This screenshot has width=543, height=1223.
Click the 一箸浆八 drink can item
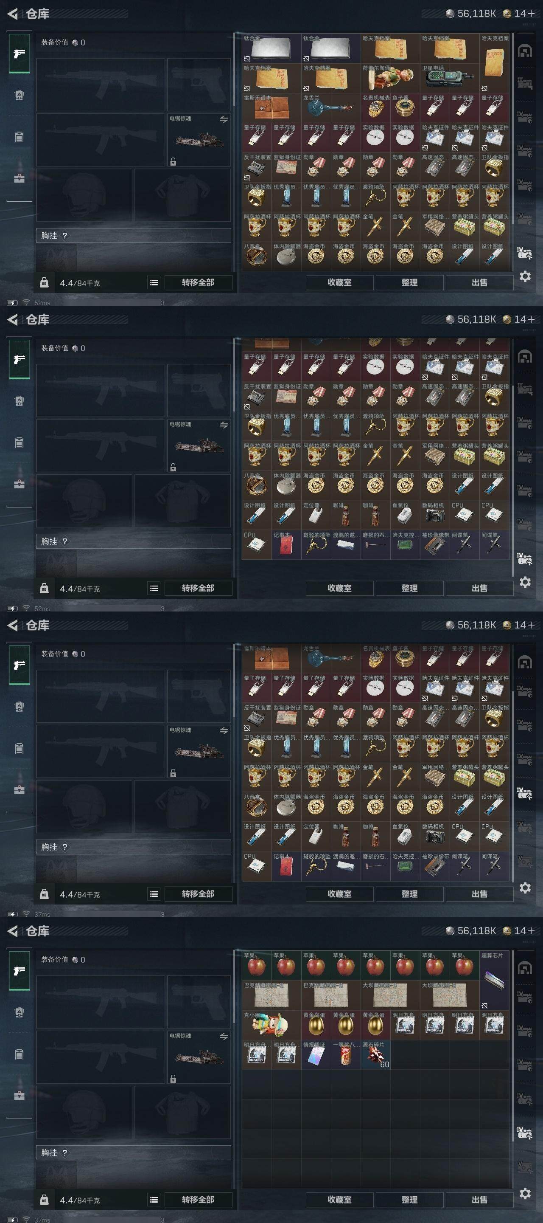tap(346, 1055)
